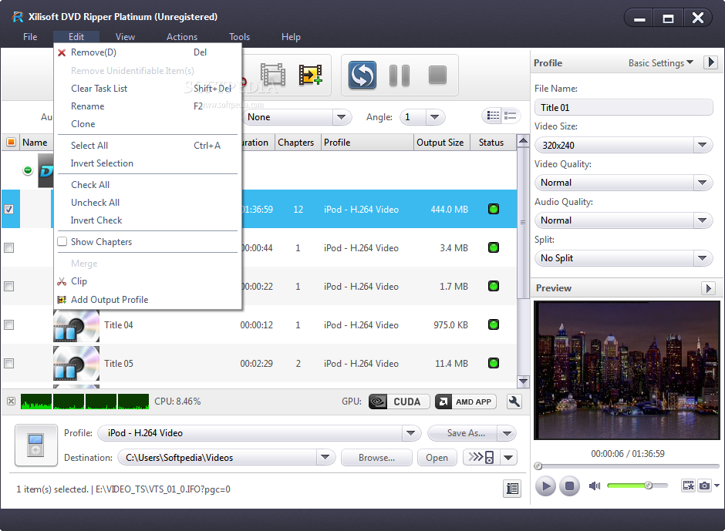
Task: Expand the Profile panel arrow button
Action: click(x=710, y=62)
